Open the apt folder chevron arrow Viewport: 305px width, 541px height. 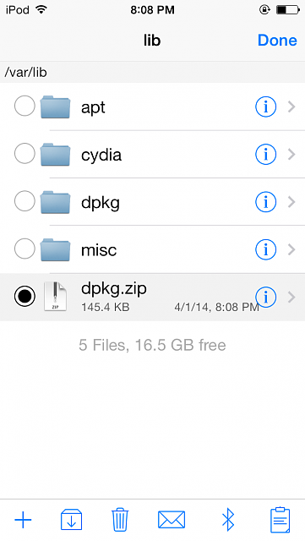291,107
